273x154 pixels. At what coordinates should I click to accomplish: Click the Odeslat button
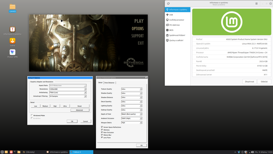pos(264,81)
